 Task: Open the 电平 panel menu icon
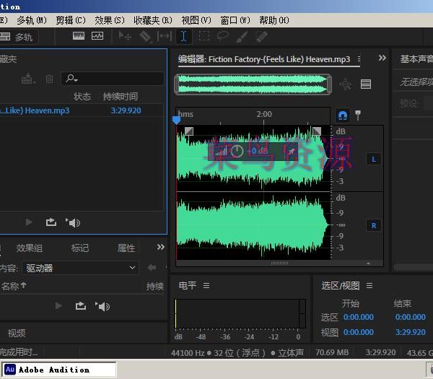[206, 286]
